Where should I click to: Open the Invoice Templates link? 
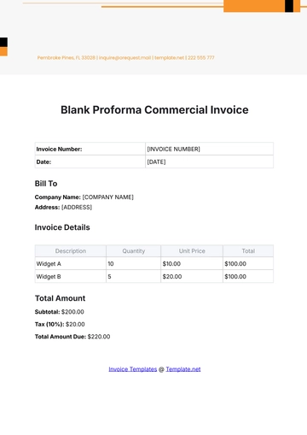click(133, 369)
